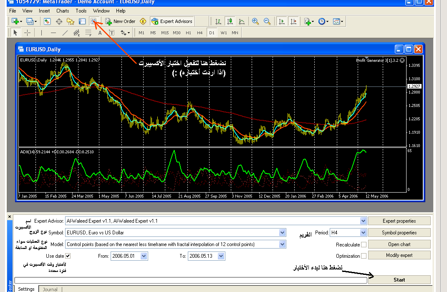
Task: Select the Text 'A' tool
Action: (x=100, y=33)
